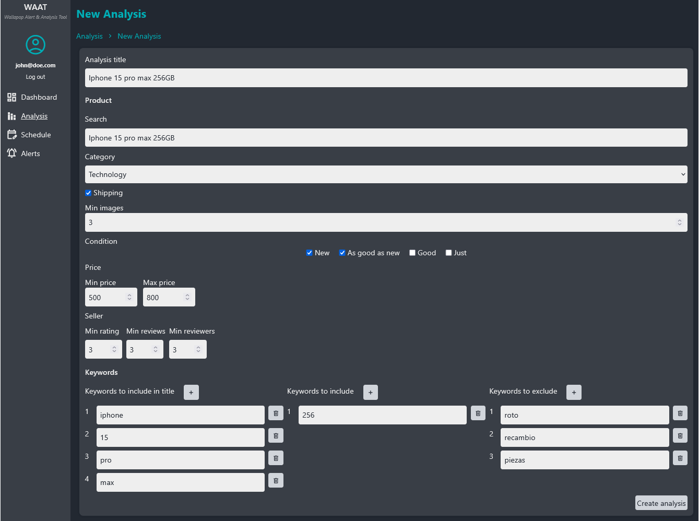The image size is (699, 521).
Task: Click the WAAT logo title
Action: [x=35, y=7]
